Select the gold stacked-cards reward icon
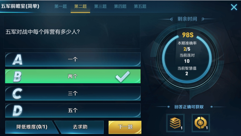The width and height of the screenshot is (241, 136). 175,123
